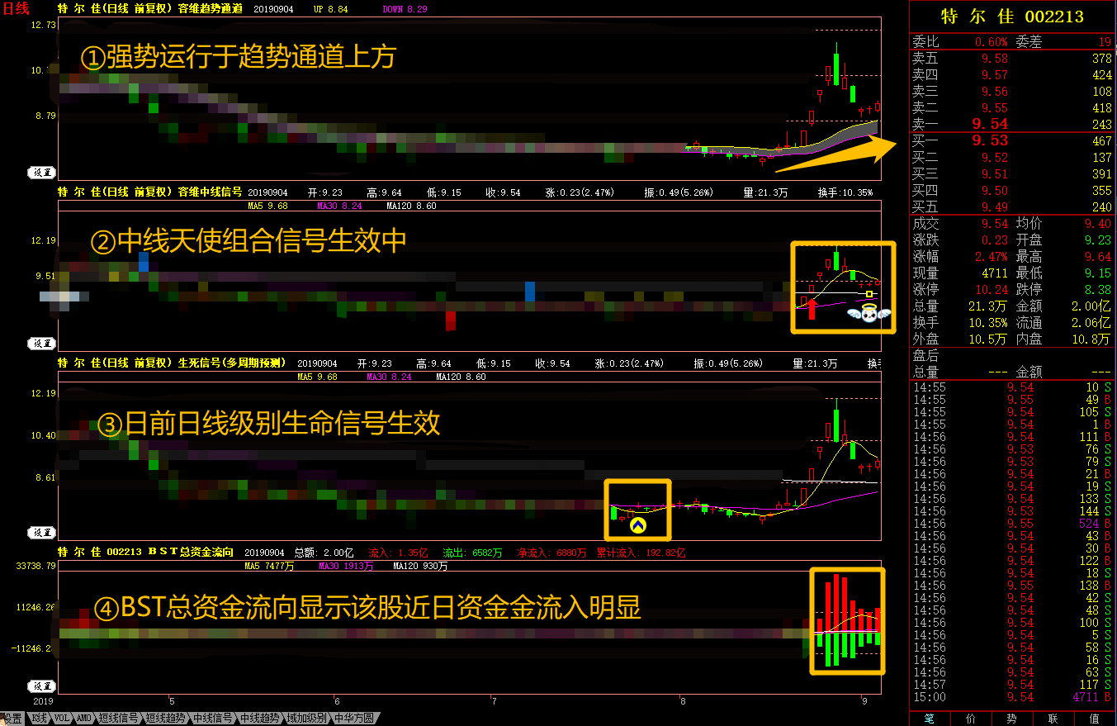Click the UP 8.84 indicator value

tap(330, 9)
